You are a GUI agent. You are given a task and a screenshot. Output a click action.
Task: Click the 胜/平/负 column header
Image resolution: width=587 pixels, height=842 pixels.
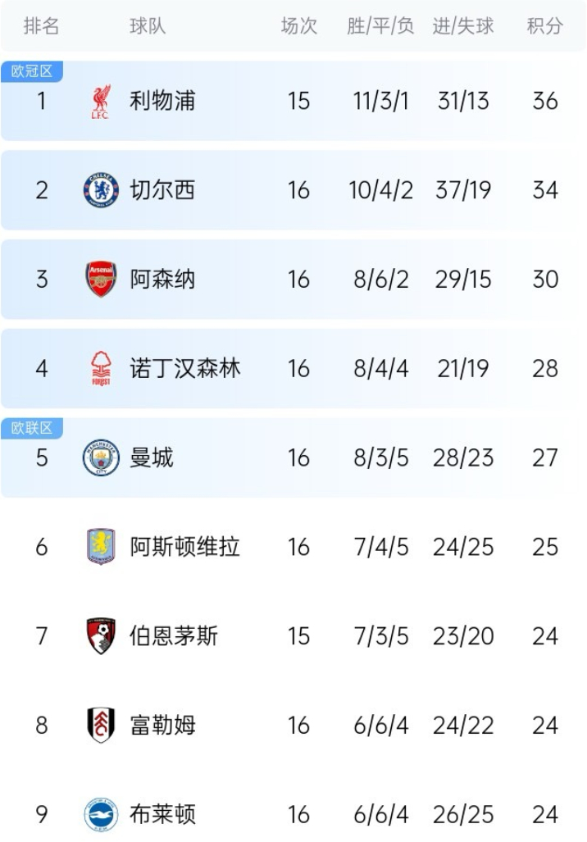coord(380,25)
